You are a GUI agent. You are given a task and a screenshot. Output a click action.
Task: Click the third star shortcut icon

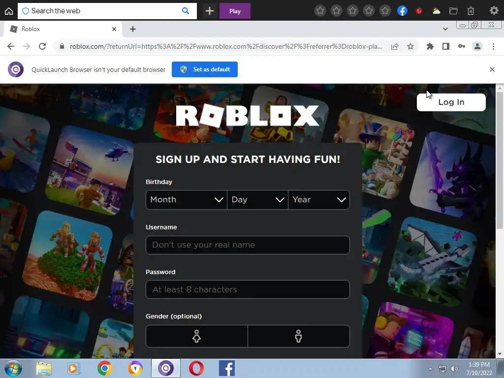click(x=352, y=11)
